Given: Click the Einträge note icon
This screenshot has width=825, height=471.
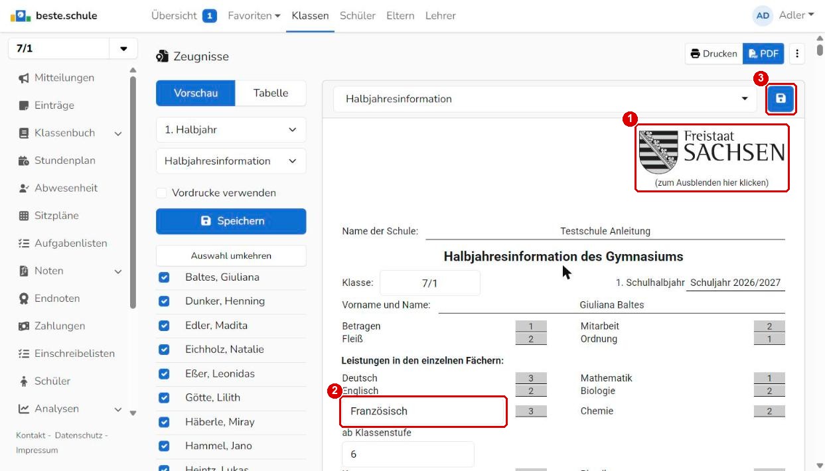Looking at the screenshot, I should 24,105.
